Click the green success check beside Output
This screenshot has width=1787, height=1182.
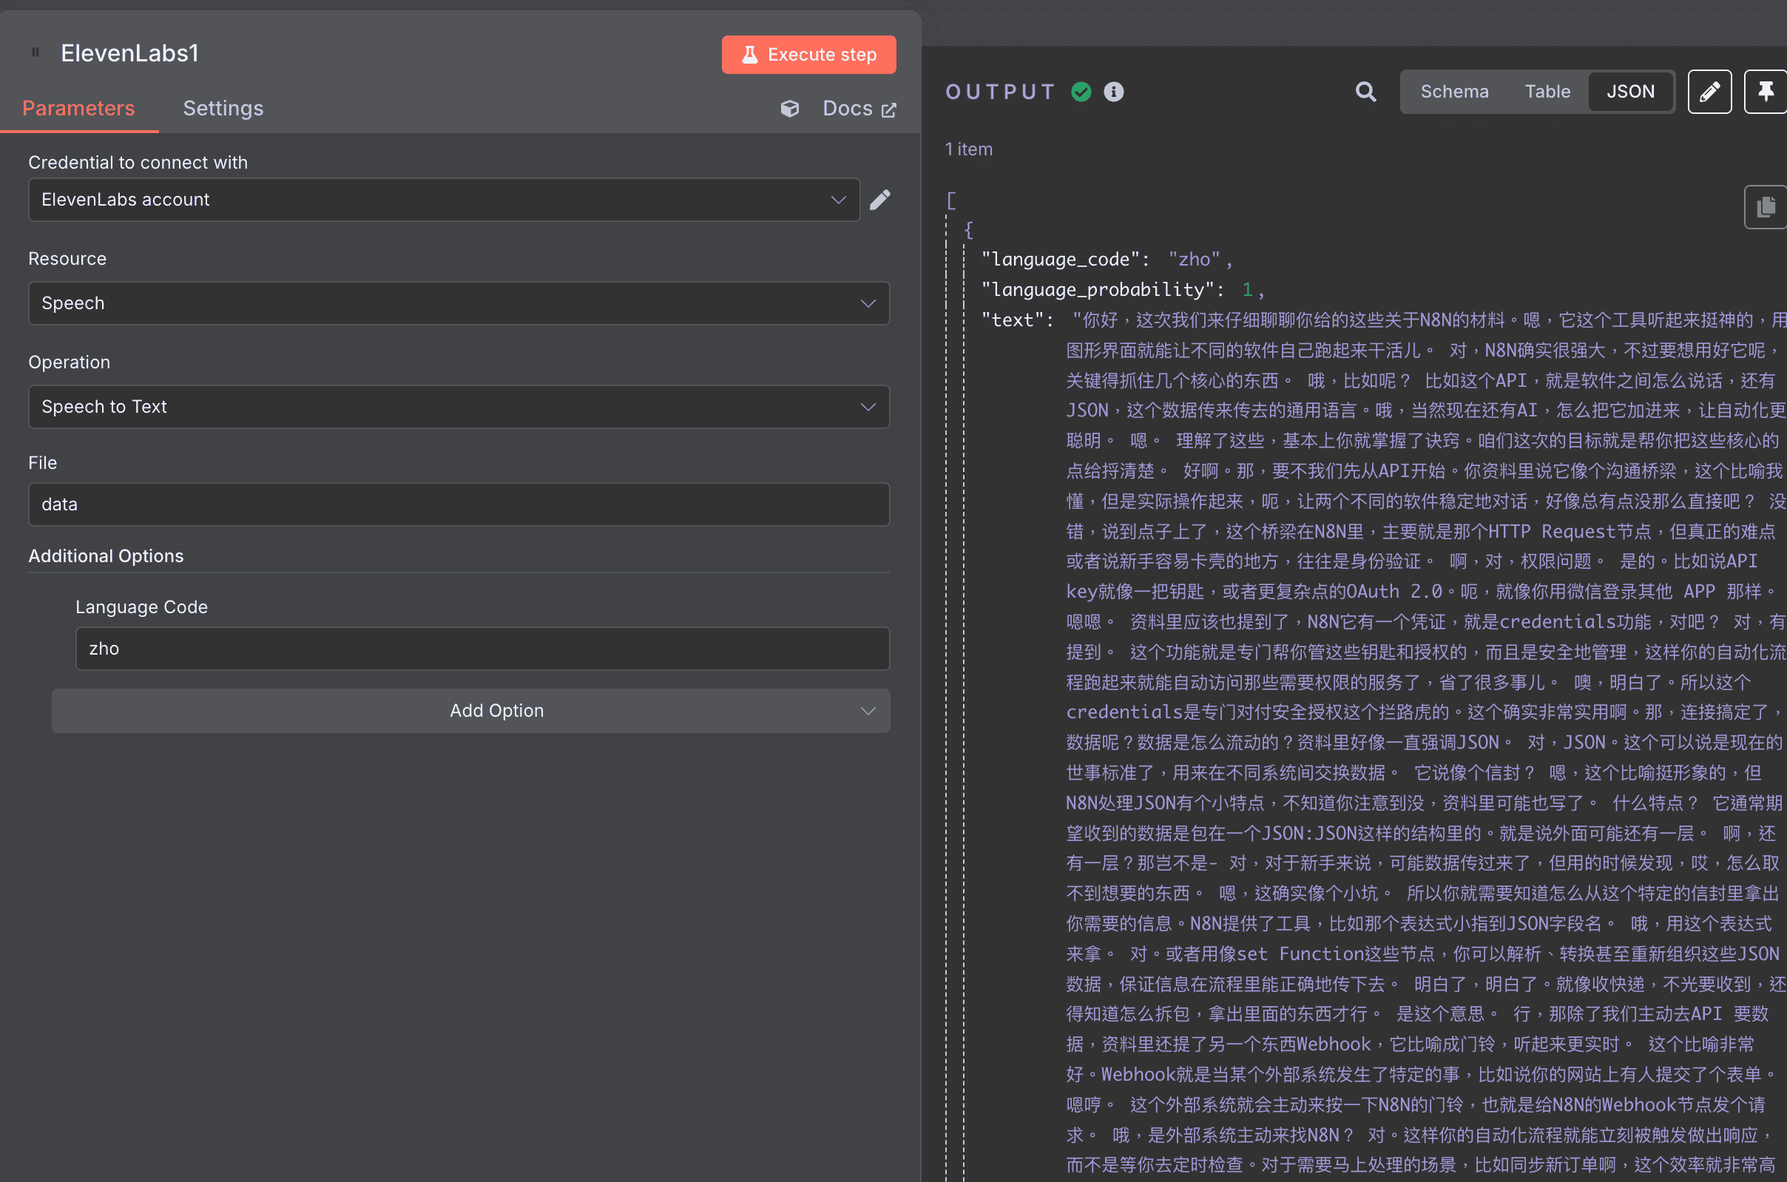[x=1081, y=91]
